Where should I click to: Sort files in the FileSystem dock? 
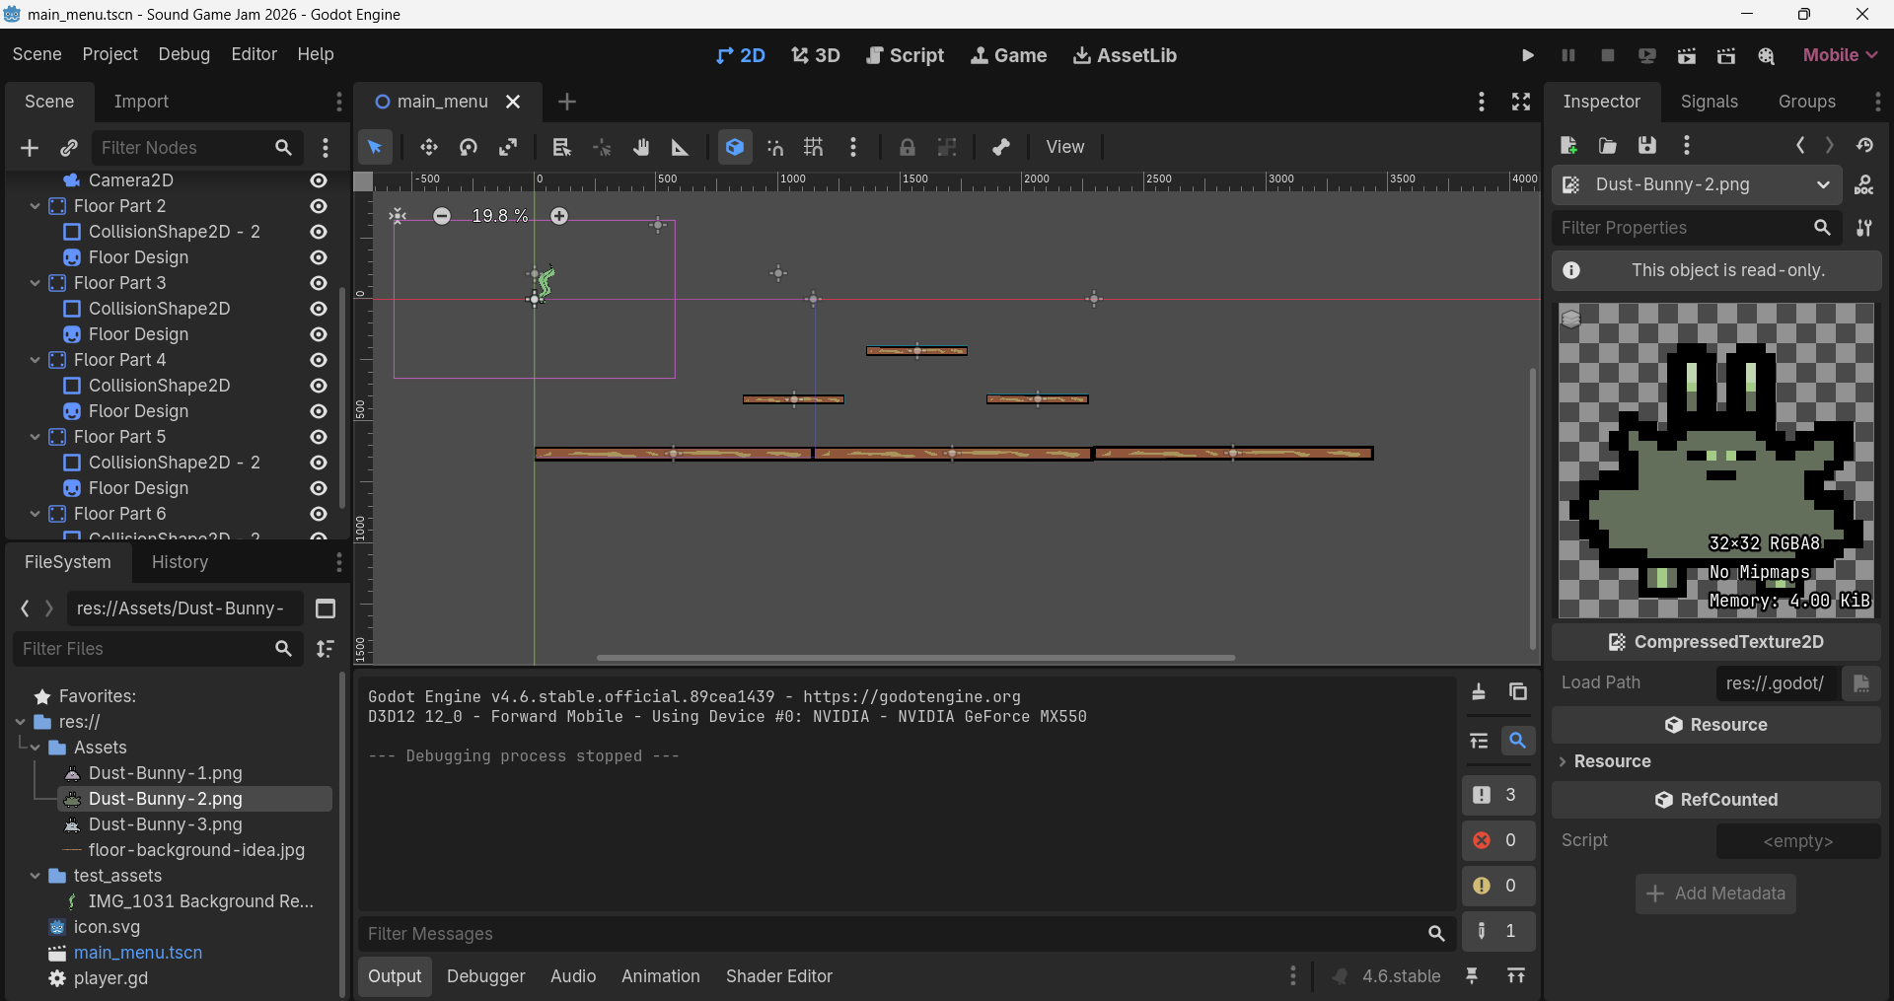coord(326,649)
